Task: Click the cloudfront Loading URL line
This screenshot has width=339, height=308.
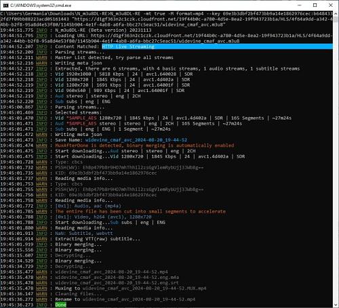Action: [x=166, y=39]
